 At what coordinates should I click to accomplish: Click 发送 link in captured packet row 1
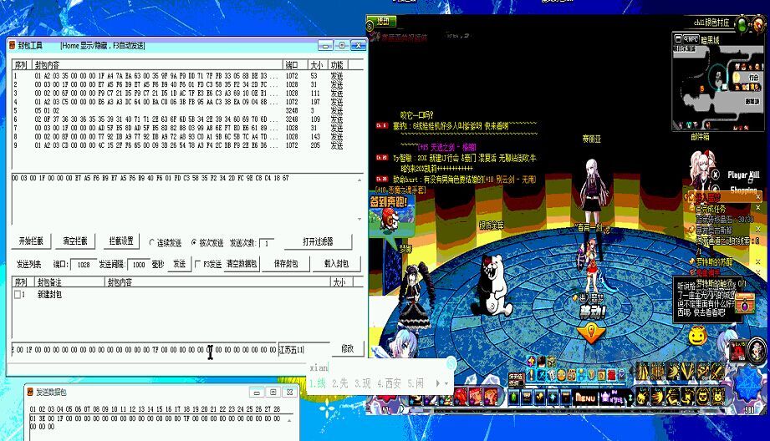coord(336,76)
